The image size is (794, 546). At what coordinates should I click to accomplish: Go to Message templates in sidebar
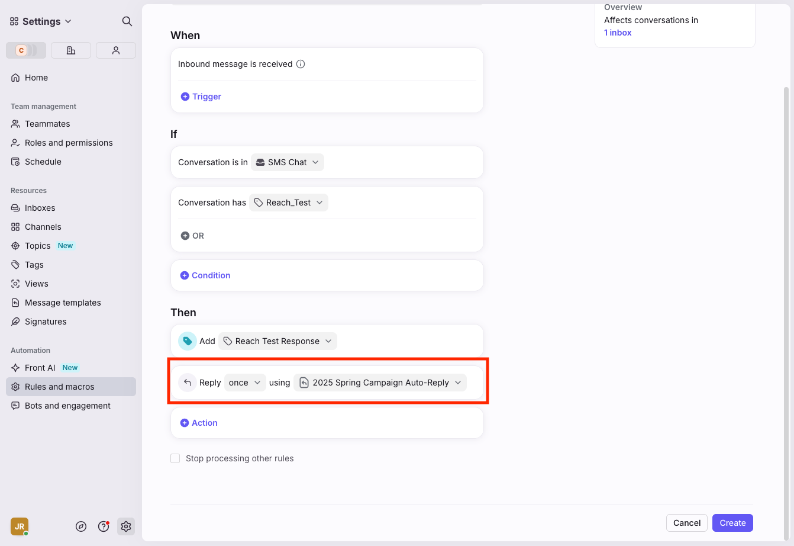point(63,303)
